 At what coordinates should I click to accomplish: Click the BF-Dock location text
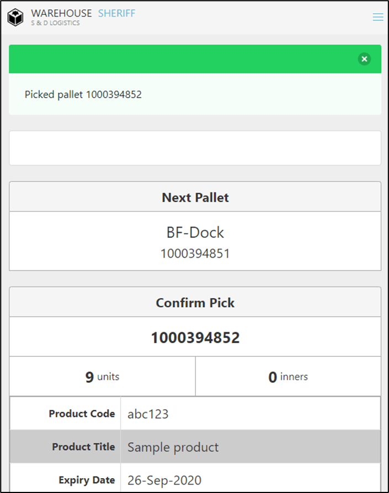coord(195,232)
